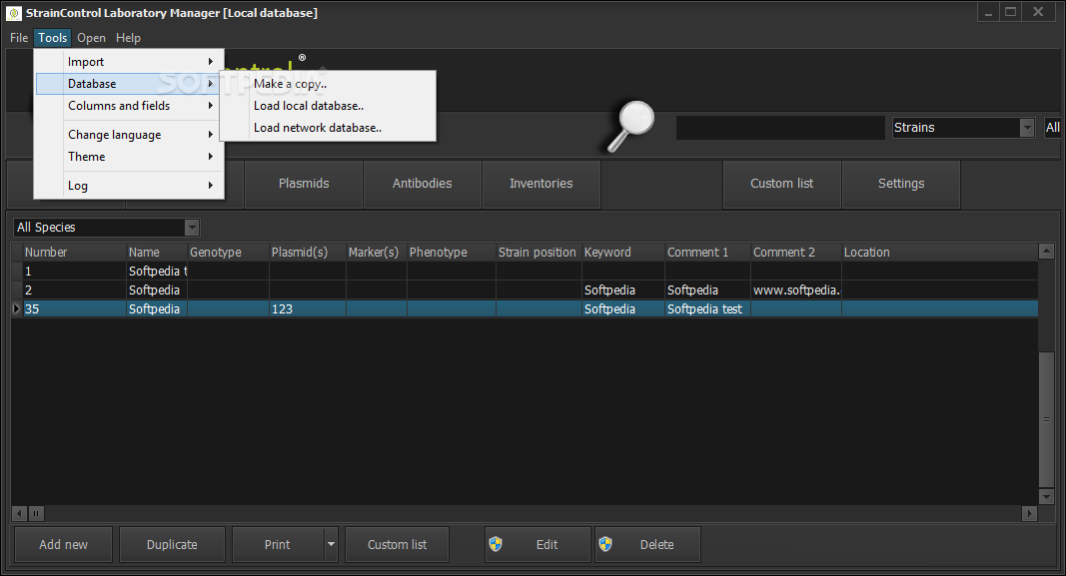Sort by the Marker(s) column header
This screenshot has height=576, width=1066.
click(377, 252)
